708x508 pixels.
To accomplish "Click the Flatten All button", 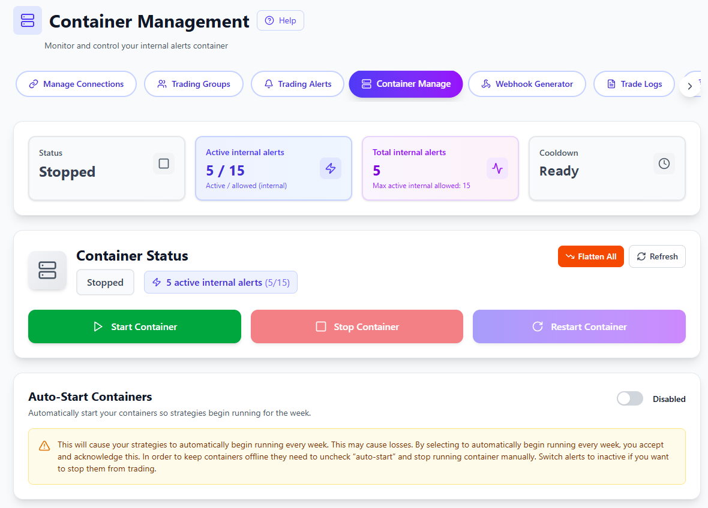I will coord(590,256).
